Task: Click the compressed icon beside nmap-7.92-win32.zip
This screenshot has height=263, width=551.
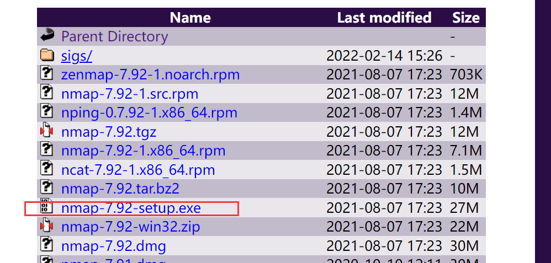Action: pyautogui.click(x=47, y=226)
